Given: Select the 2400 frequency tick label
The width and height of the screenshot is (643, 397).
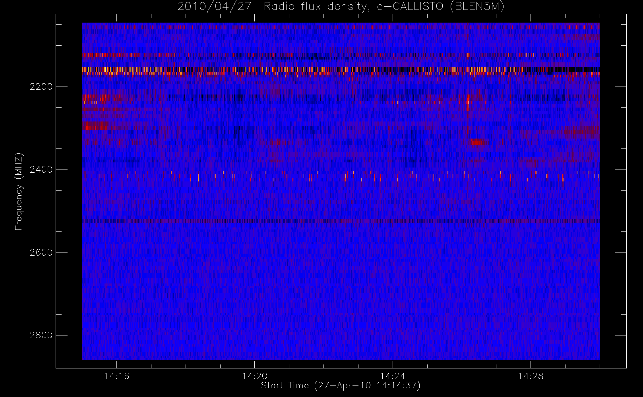Looking at the screenshot, I should [x=41, y=170].
